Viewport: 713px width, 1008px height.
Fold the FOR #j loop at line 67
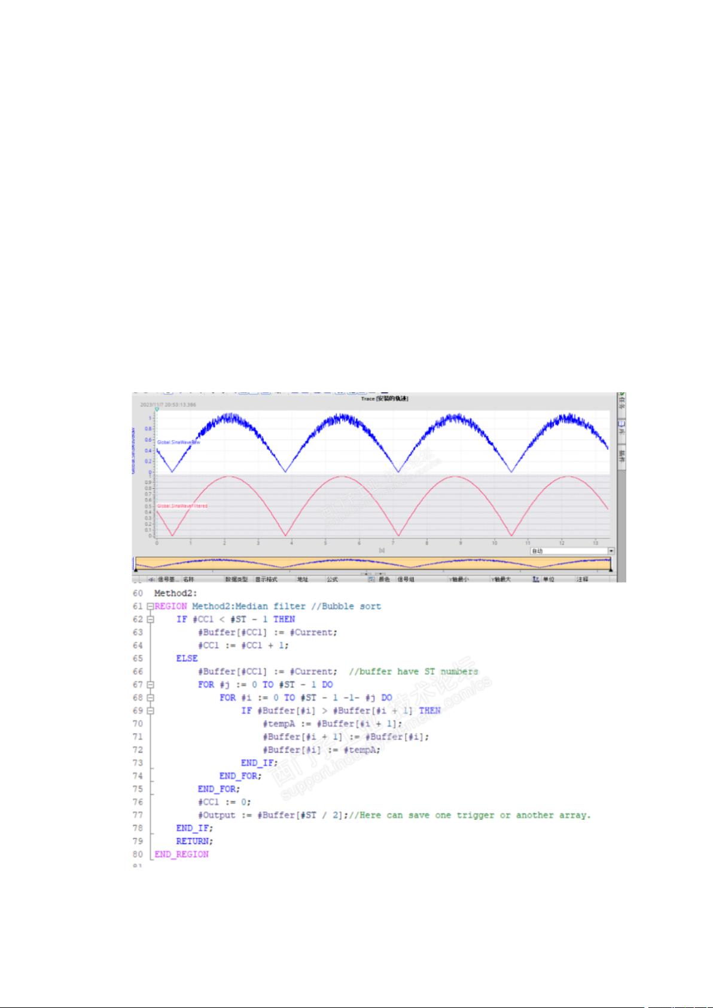(150, 685)
